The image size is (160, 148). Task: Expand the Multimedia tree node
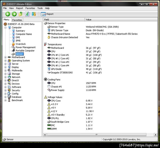[5, 71]
